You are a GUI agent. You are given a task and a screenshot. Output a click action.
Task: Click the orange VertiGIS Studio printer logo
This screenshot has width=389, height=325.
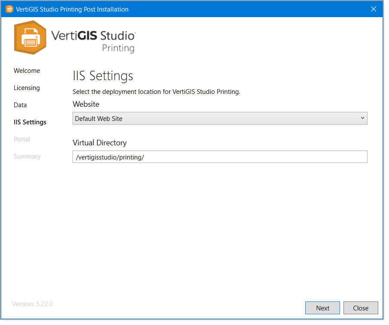(30, 38)
